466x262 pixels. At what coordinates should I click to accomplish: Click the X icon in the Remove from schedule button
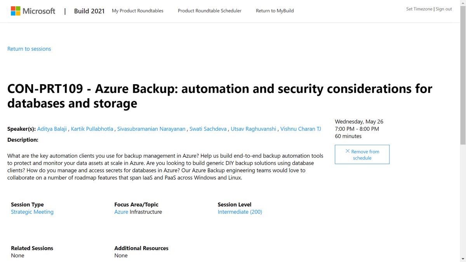click(x=348, y=151)
